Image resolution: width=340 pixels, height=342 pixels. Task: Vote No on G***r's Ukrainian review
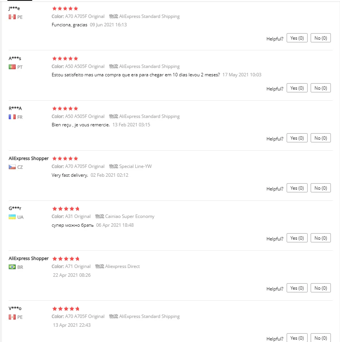(321, 238)
